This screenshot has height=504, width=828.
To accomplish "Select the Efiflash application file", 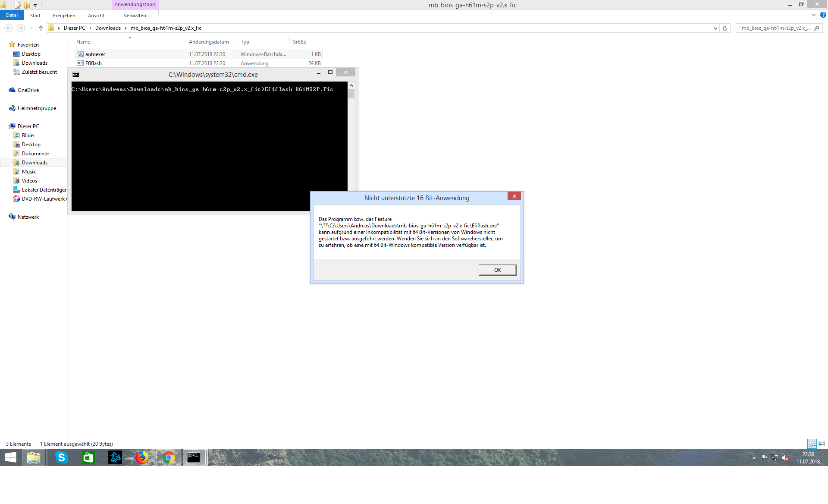I will point(94,63).
